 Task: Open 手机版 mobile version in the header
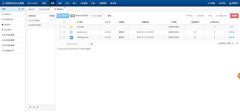tap(211, 3)
